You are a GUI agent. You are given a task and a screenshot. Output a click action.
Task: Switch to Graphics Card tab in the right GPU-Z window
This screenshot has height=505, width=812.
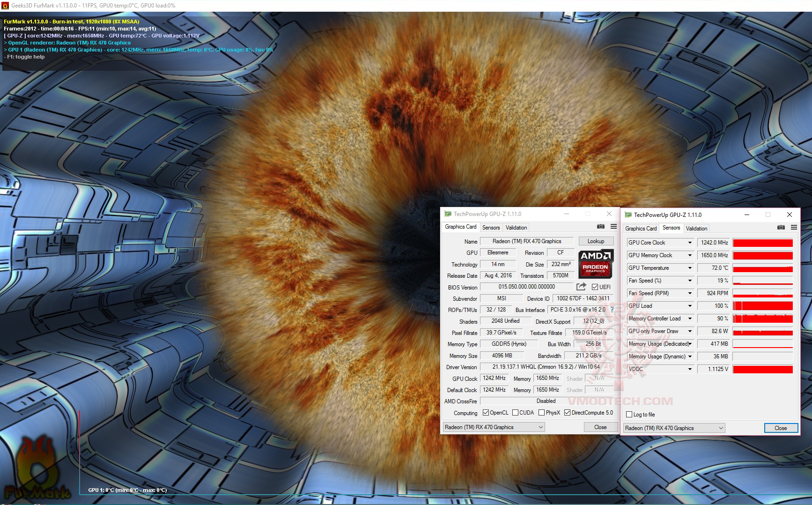[x=641, y=229]
